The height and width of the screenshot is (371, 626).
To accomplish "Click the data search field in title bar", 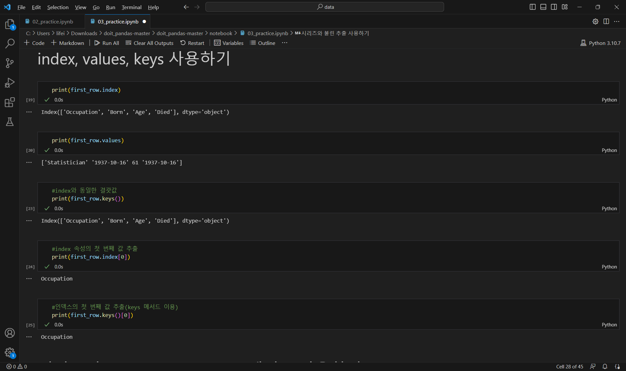I will [325, 7].
